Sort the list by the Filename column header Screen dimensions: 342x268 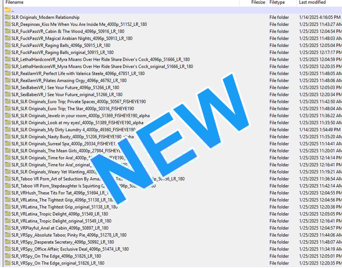click(14, 2)
